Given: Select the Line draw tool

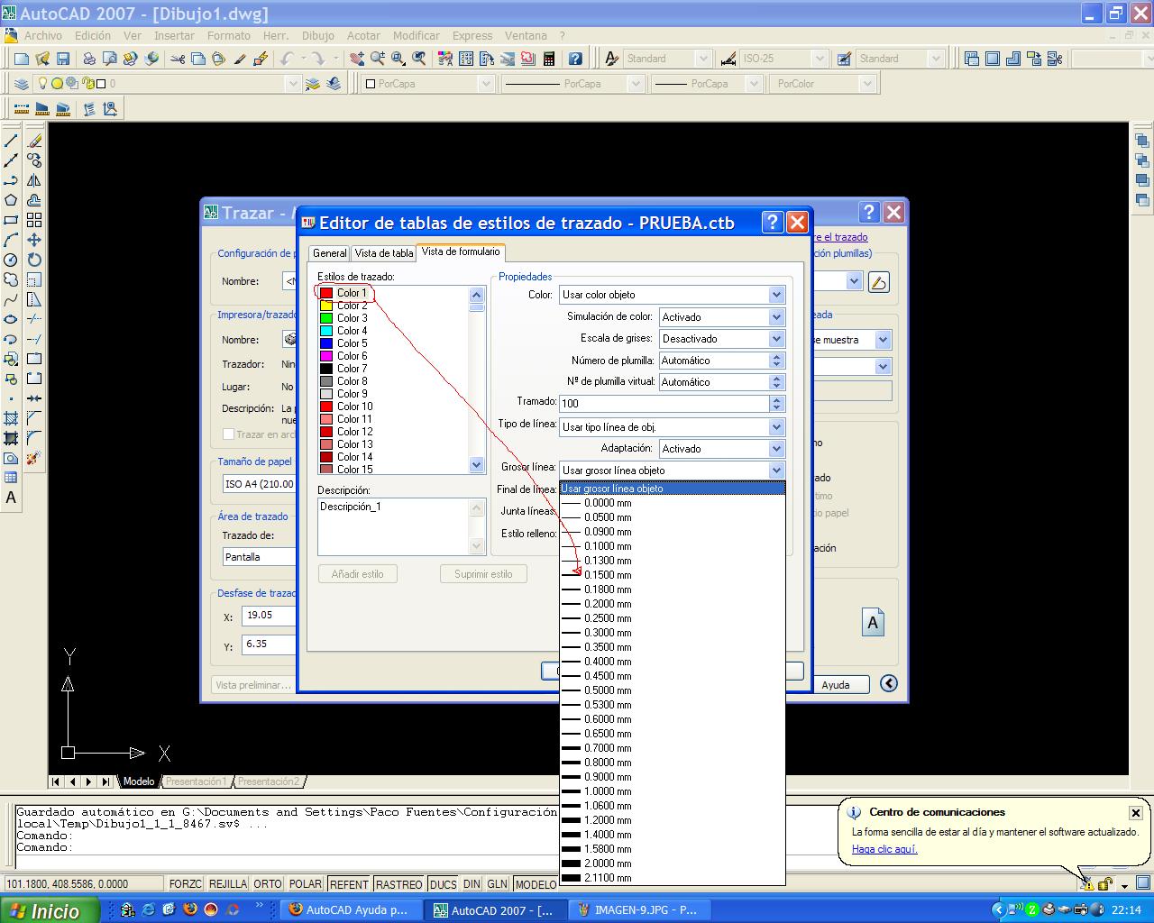Looking at the screenshot, I should pos(11,141).
